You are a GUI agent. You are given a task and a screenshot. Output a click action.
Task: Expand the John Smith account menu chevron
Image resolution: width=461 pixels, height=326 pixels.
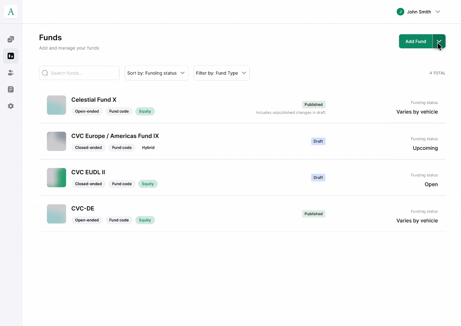pos(438,12)
